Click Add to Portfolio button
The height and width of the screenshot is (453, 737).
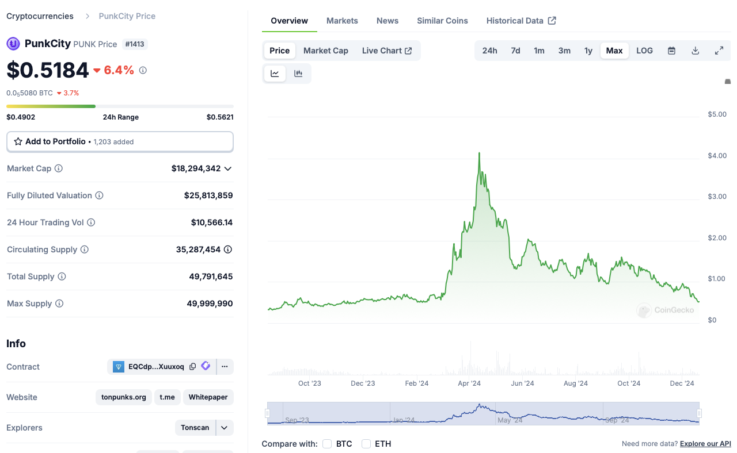point(120,141)
